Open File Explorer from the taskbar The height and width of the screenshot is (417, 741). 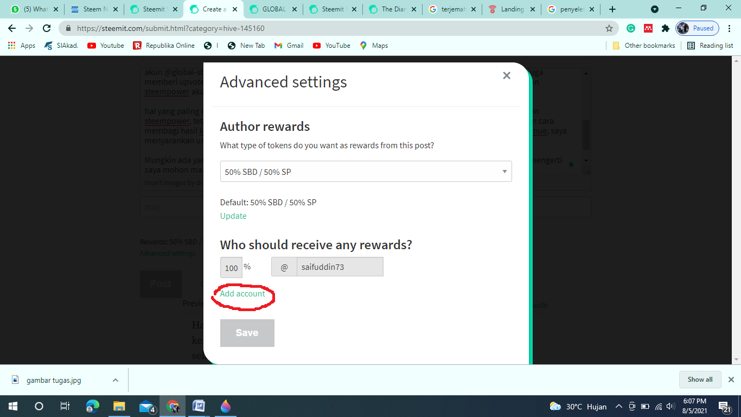[x=119, y=406]
